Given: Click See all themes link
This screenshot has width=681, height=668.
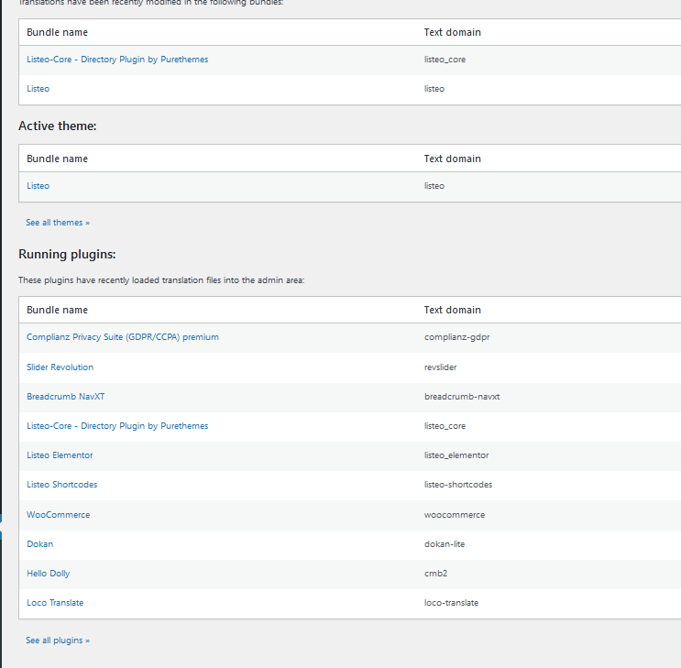Looking at the screenshot, I should [x=58, y=223].
